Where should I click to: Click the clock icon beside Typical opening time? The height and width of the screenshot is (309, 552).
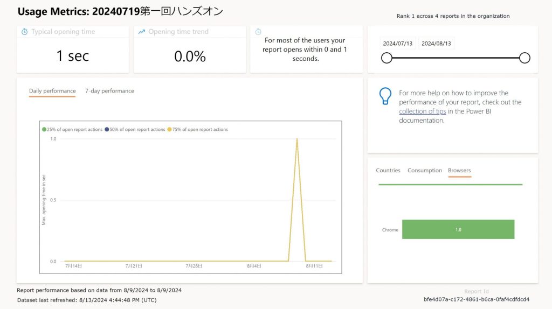[x=24, y=32]
